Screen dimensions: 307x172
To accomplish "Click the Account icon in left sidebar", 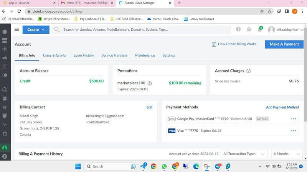I will (5, 147).
